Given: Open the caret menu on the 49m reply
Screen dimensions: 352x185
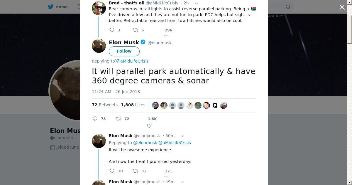Looking at the screenshot, I should click(182, 182).
